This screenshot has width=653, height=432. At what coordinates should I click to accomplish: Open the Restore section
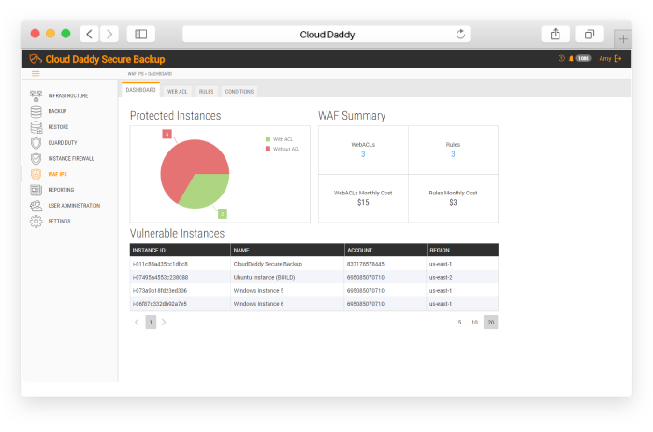tap(58, 127)
